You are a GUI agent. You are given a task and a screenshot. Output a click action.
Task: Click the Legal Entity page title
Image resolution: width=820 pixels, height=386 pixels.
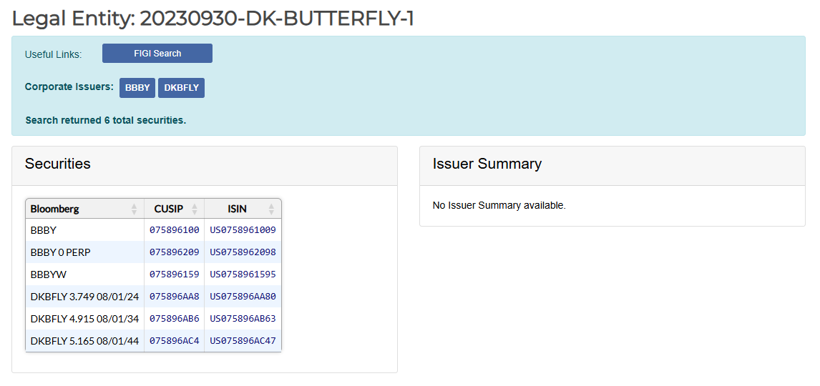213,19
